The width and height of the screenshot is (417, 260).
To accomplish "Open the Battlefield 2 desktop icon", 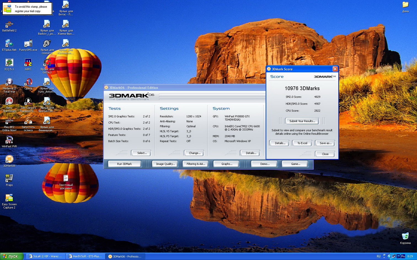I will [9, 25].
